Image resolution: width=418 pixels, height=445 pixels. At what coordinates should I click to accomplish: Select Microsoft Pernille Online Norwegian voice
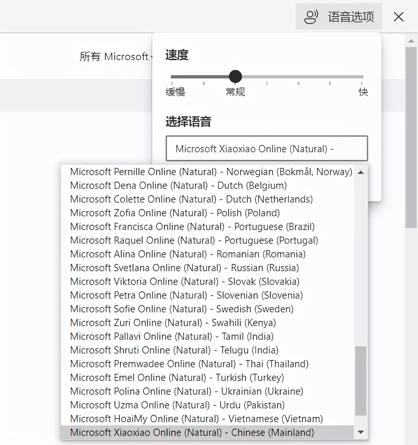(211, 172)
